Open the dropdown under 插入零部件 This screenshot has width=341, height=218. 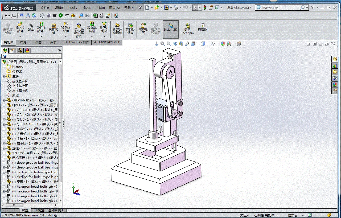(x=20, y=36)
